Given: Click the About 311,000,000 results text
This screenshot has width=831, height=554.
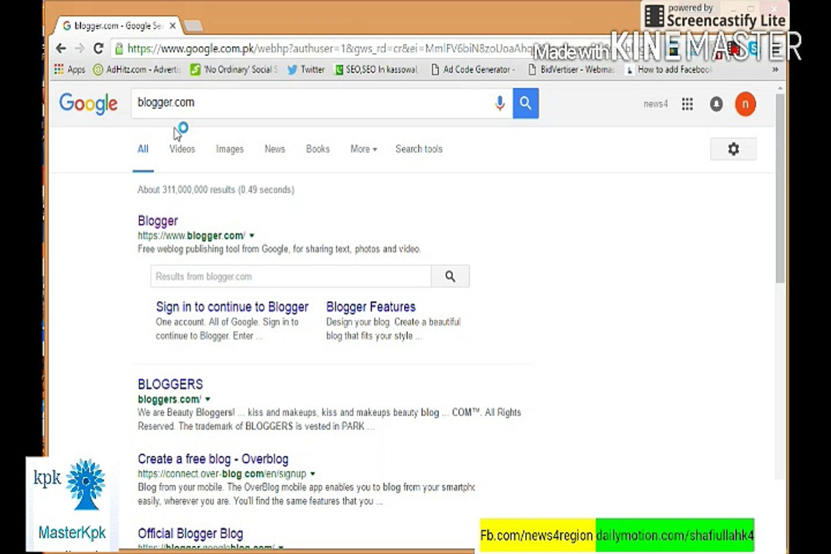Looking at the screenshot, I should [x=216, y=190].
